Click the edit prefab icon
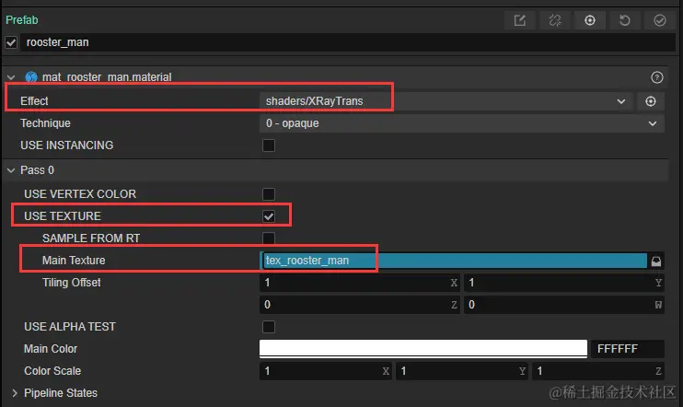This screenshot has height=407, width=683. [520, 20]
